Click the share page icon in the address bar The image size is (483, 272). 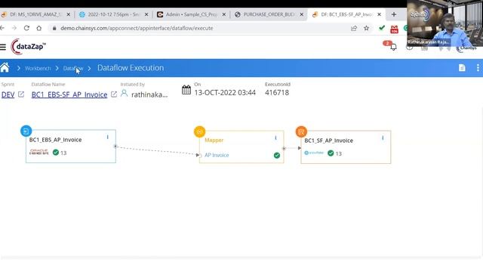tap(354, 29)
